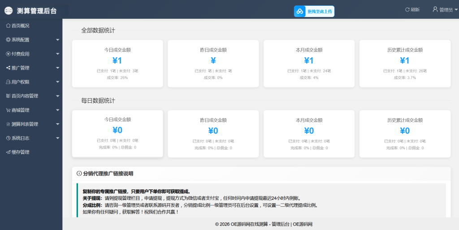This screenshot has height=230, width=459.
Task: Click the OE源码网 footer link
Action: click(x=303, y=224)
